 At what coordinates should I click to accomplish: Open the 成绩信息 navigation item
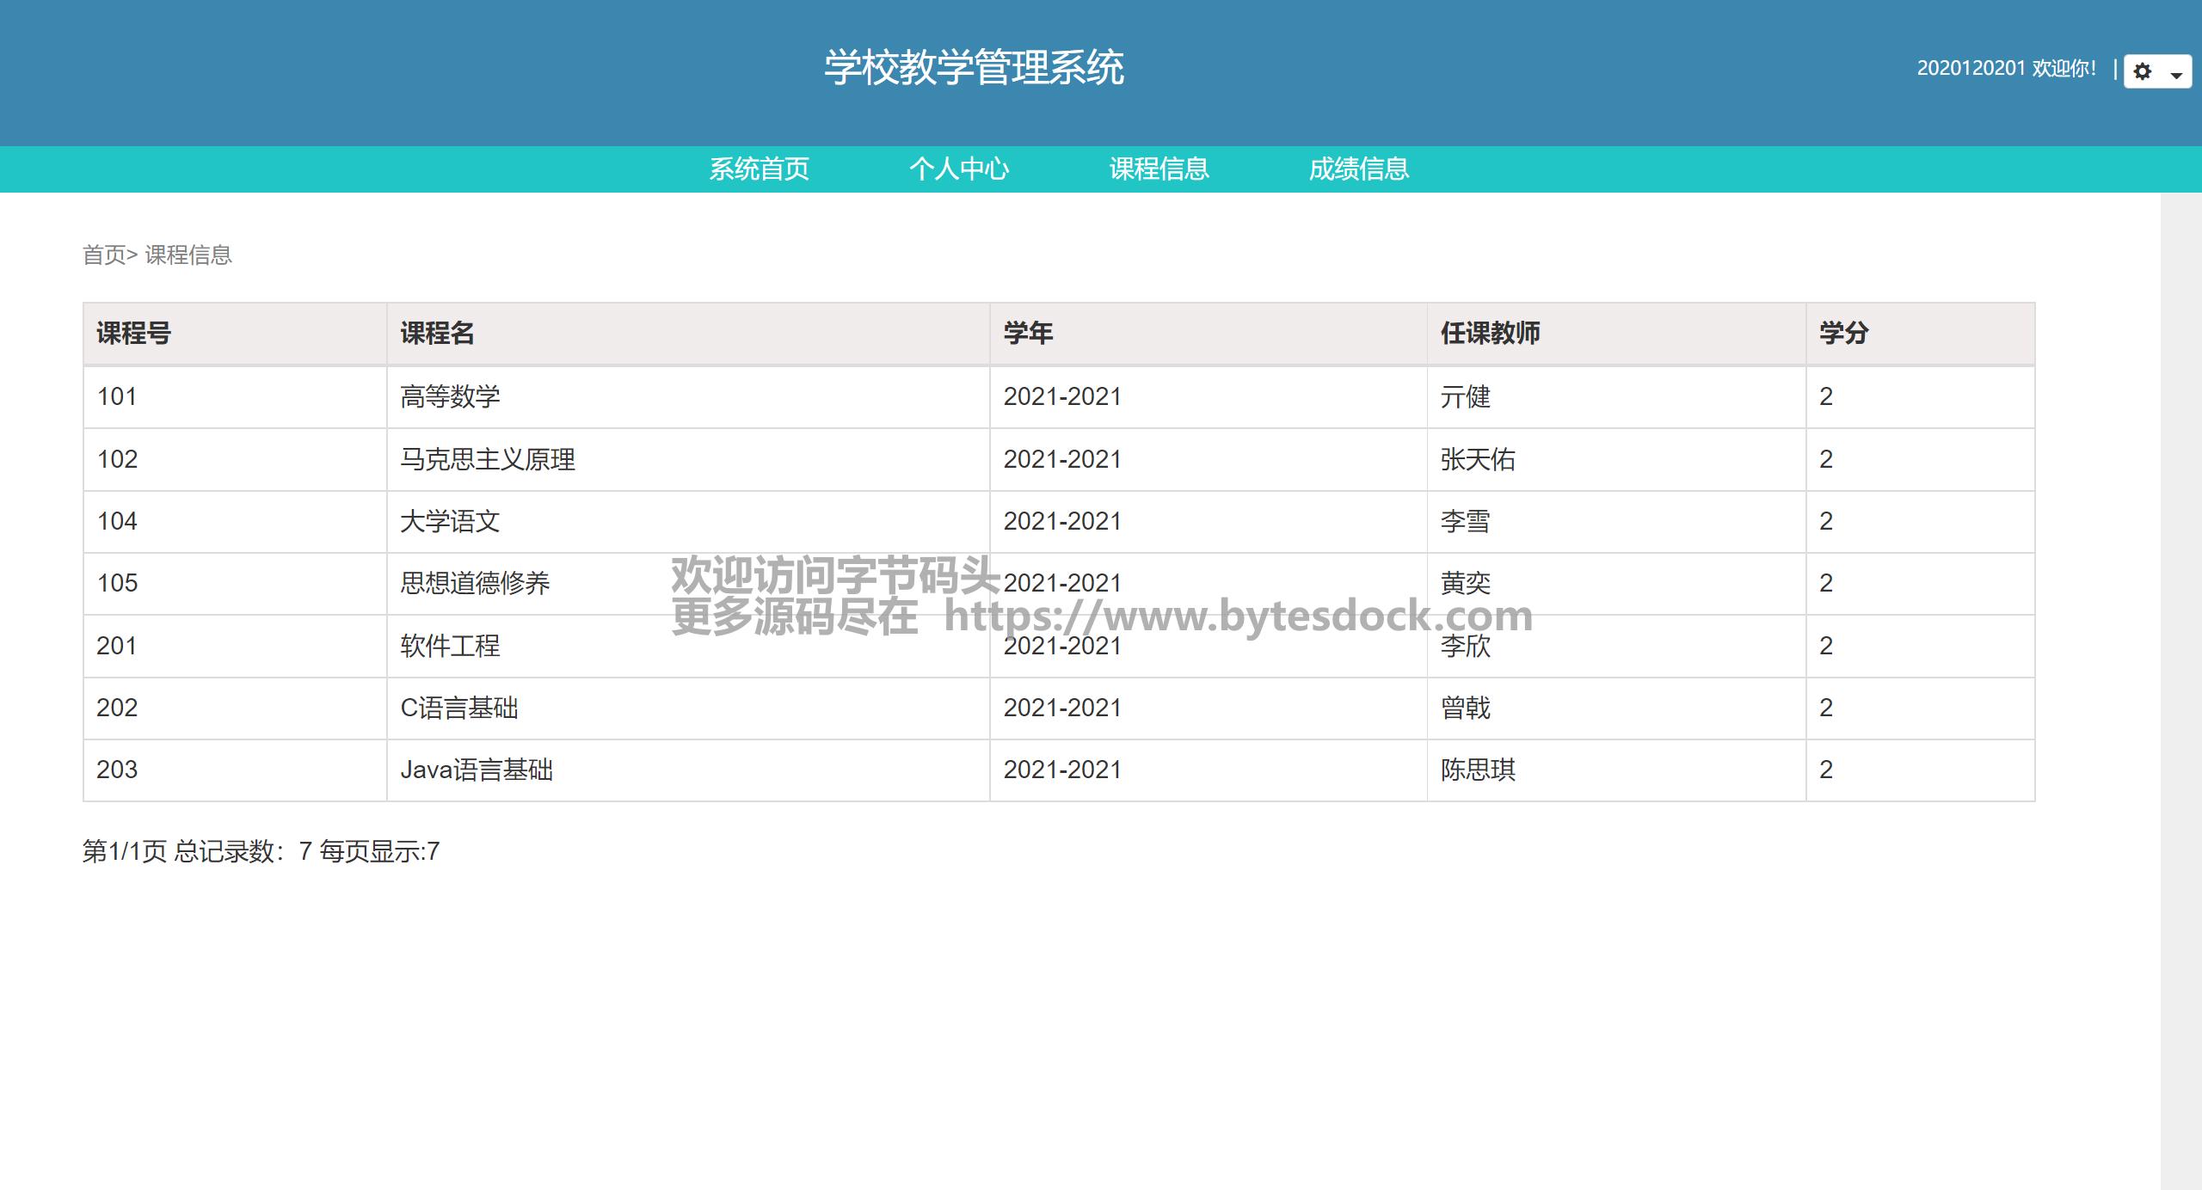(1358, 169)
